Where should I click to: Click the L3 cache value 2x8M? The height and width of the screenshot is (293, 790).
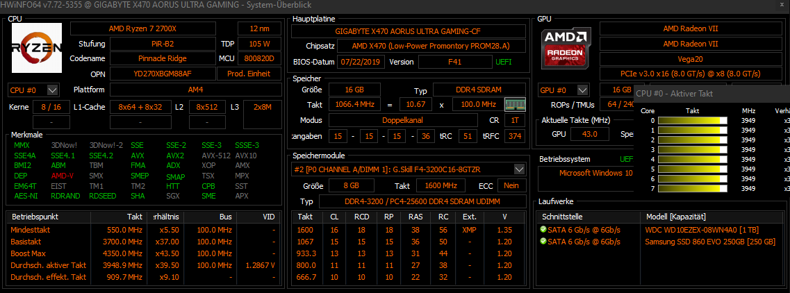click(x=263, y=107)
